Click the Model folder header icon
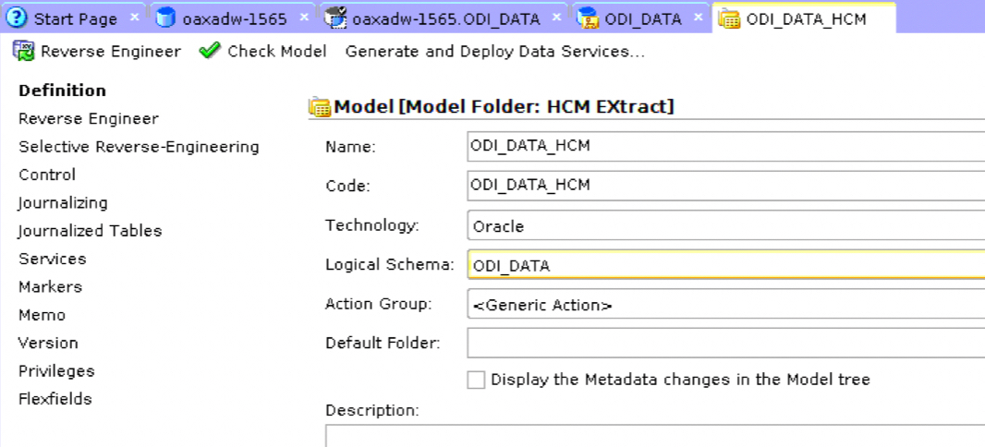 [320, 107]
